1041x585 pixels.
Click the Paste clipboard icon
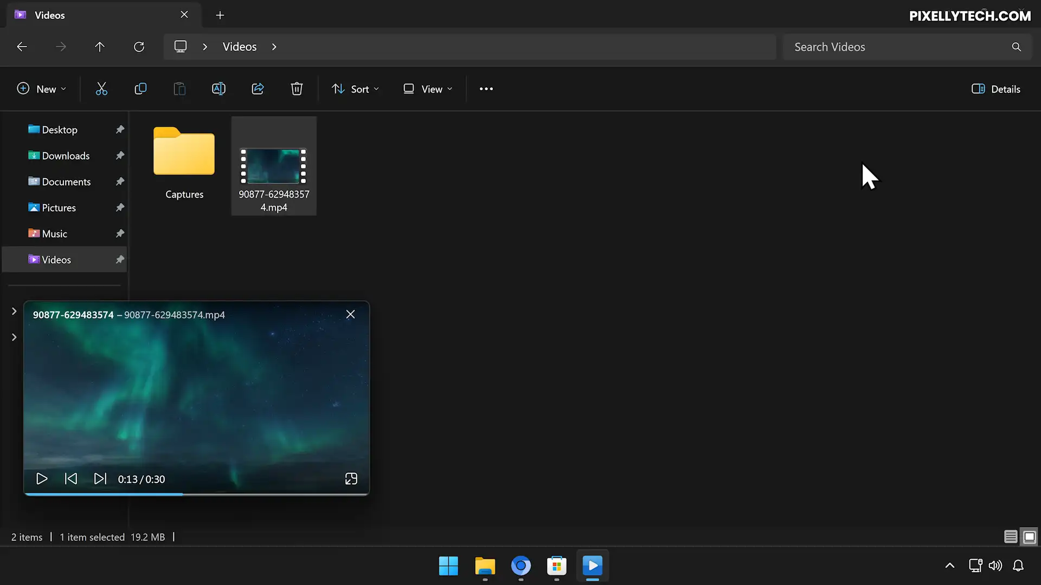tap(179, 89)
